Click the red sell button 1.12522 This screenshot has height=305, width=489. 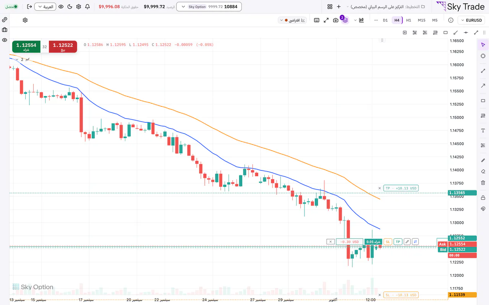click(63, 47)
